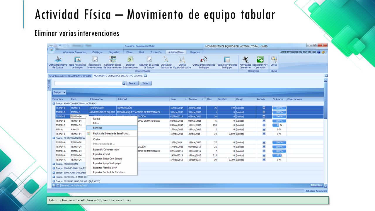Click the Editar filtro button
This screenshot has height=211, width=375.
pyautogui.click(x=316, y=186)
